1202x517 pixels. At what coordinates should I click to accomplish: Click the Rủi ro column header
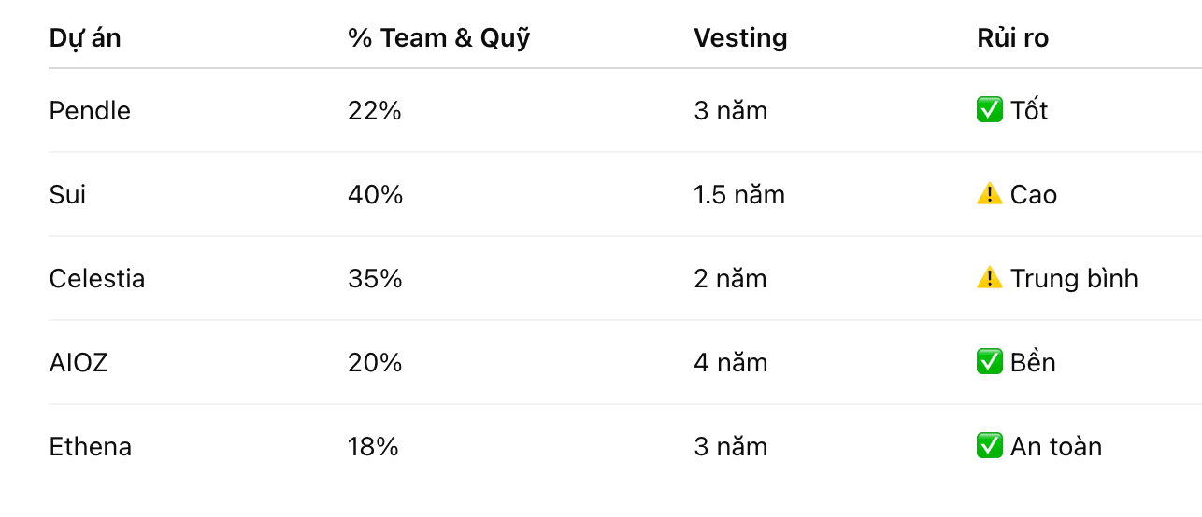[x=1012, y=38]
